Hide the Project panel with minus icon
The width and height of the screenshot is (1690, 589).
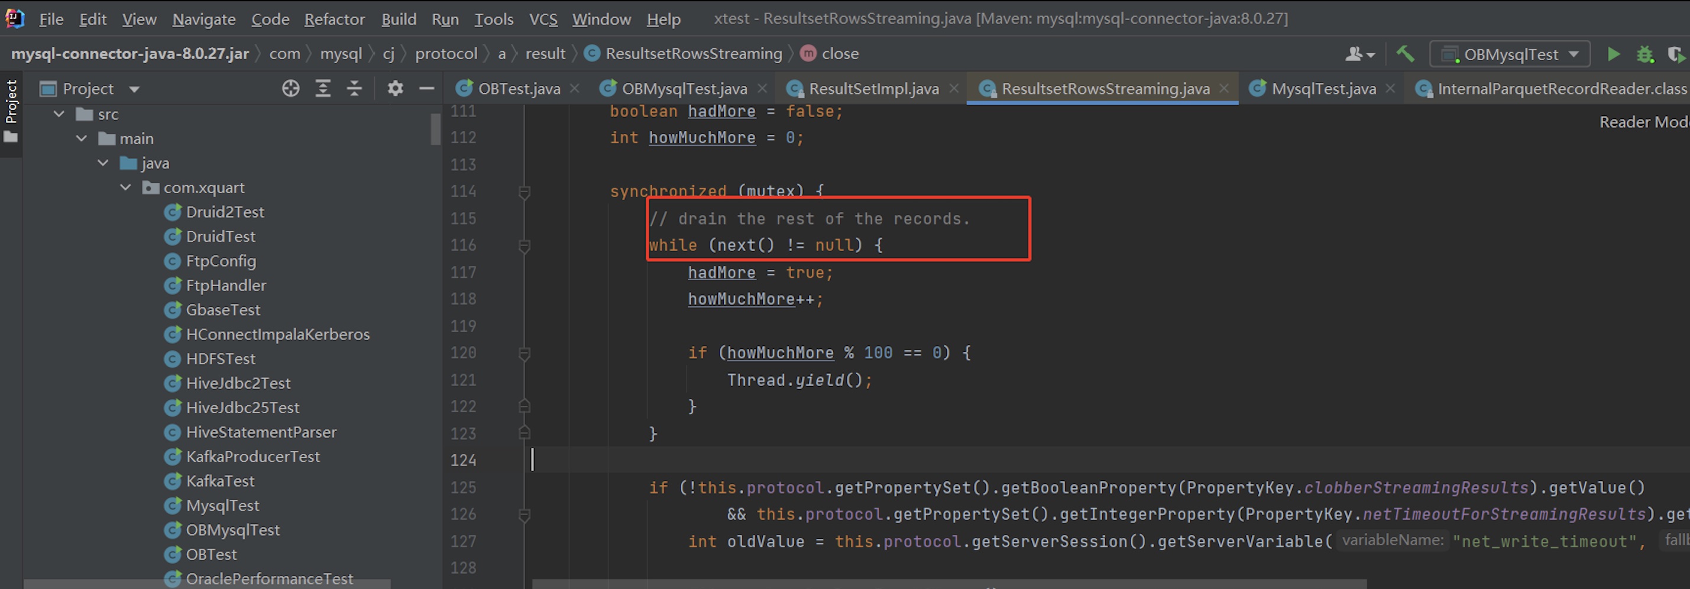click(426, 89)
